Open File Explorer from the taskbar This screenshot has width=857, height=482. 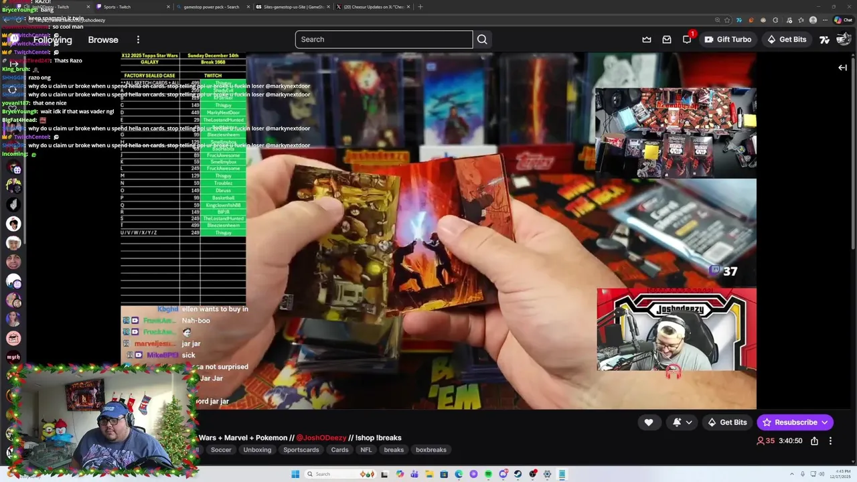(430, 474)
